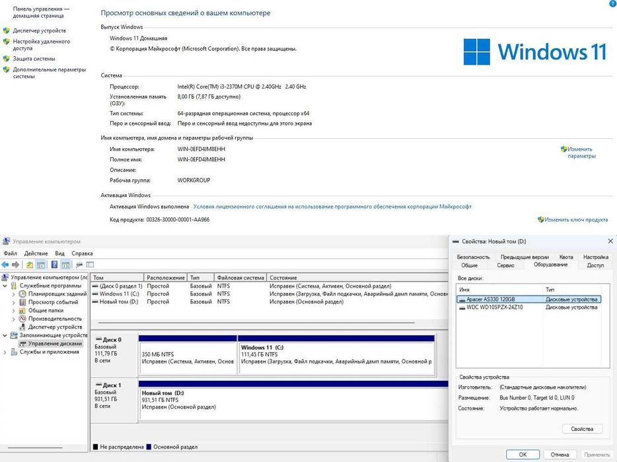This screenshot has width=617, height=462.
Task: Click the Общие папки shared folder icon
Action: [23, 311]
